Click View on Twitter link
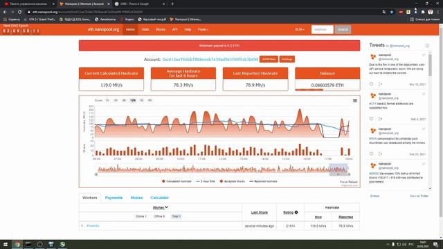Image resolution: width=443 pixels, height=249 pixels. (419, 196)
